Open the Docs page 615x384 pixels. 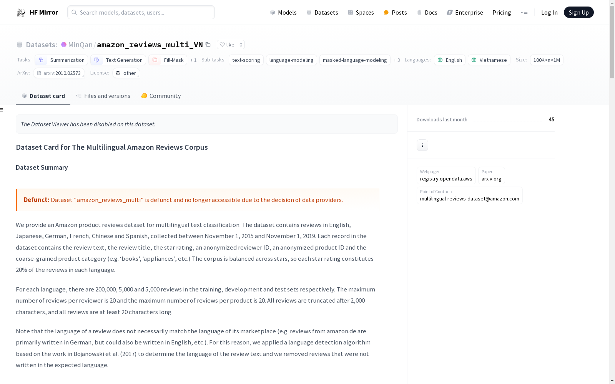tap(427, 12)
